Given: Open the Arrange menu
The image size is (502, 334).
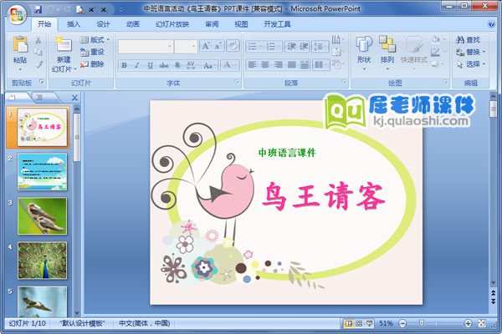Looking at the screenshot, I should (x=387, y=53).
